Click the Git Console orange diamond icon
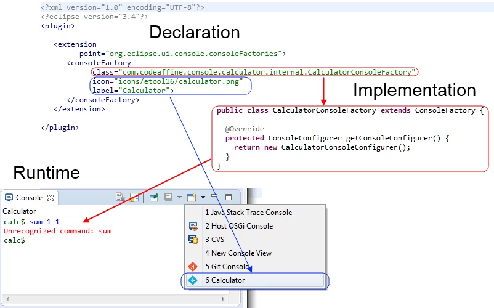This screenshot has width=494, height=308. click(193, 267)
